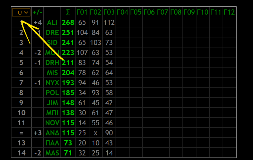Screen dimensions: 253x160
Task: Select ΠΑΛ's total score 73
Action: point(68,143)
